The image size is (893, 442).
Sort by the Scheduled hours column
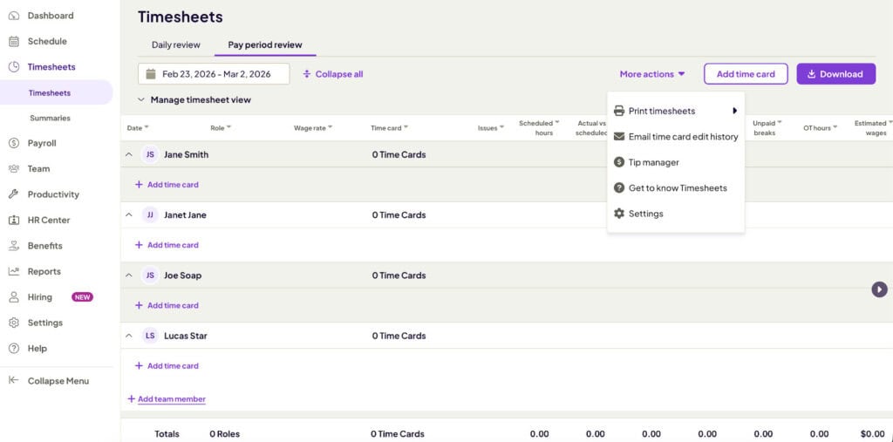[539, 127]
